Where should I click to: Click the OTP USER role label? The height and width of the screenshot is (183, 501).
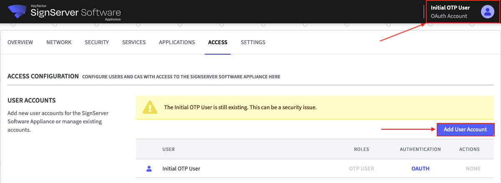pos(361,169)
